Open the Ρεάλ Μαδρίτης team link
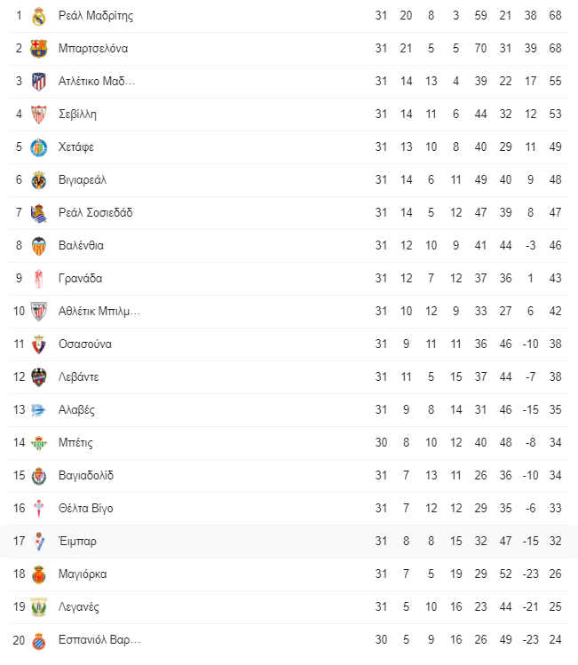Image resolution: width=578 pixels, height=665 pixels. [96, 16]
